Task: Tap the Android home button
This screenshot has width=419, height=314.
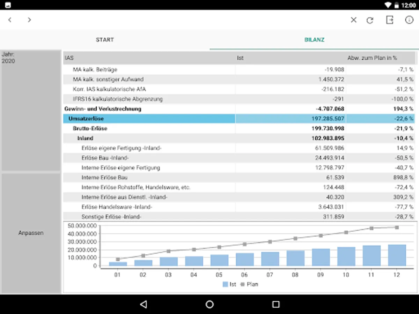Action: tap(209, 304)
